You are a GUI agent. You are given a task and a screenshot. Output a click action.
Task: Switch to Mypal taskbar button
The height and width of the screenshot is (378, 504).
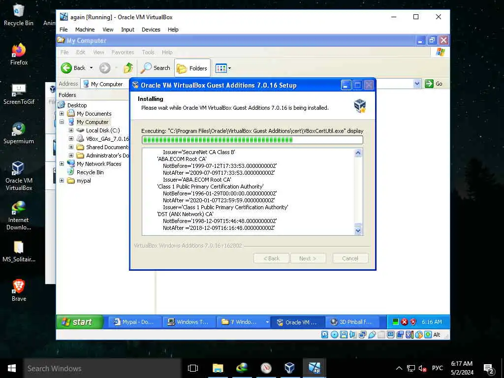[x=135, y=322]
